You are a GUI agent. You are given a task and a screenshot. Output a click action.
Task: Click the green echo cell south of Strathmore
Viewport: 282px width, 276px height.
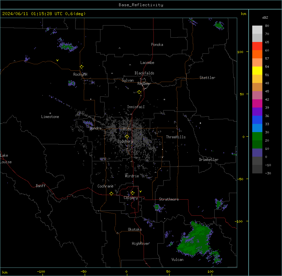coord(158,207)
